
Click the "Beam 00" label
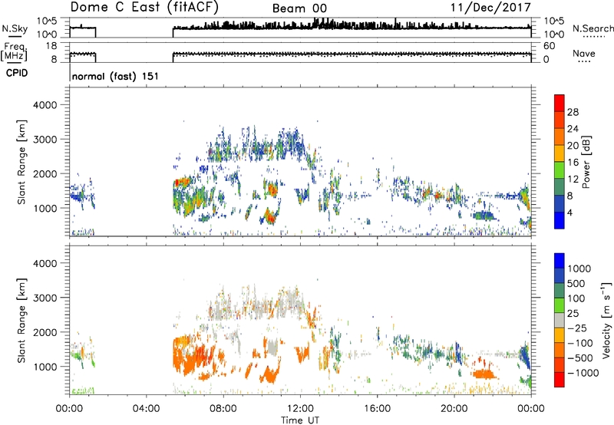click(x=299, y=8)
